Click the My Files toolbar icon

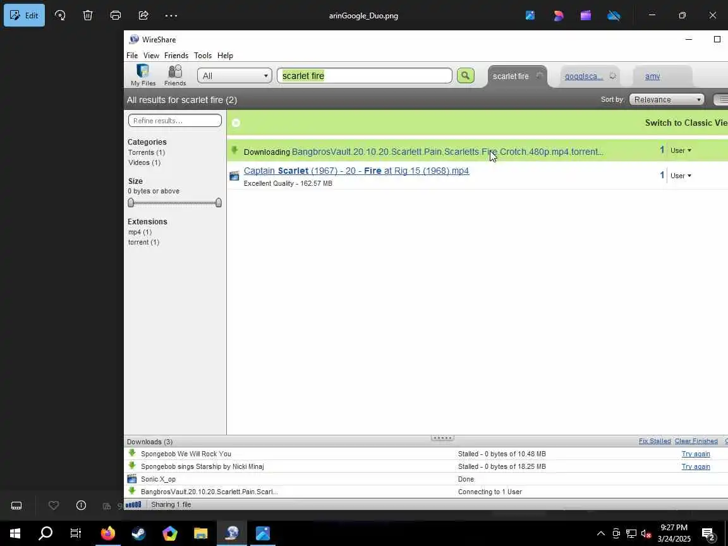[x=143, y=75]
